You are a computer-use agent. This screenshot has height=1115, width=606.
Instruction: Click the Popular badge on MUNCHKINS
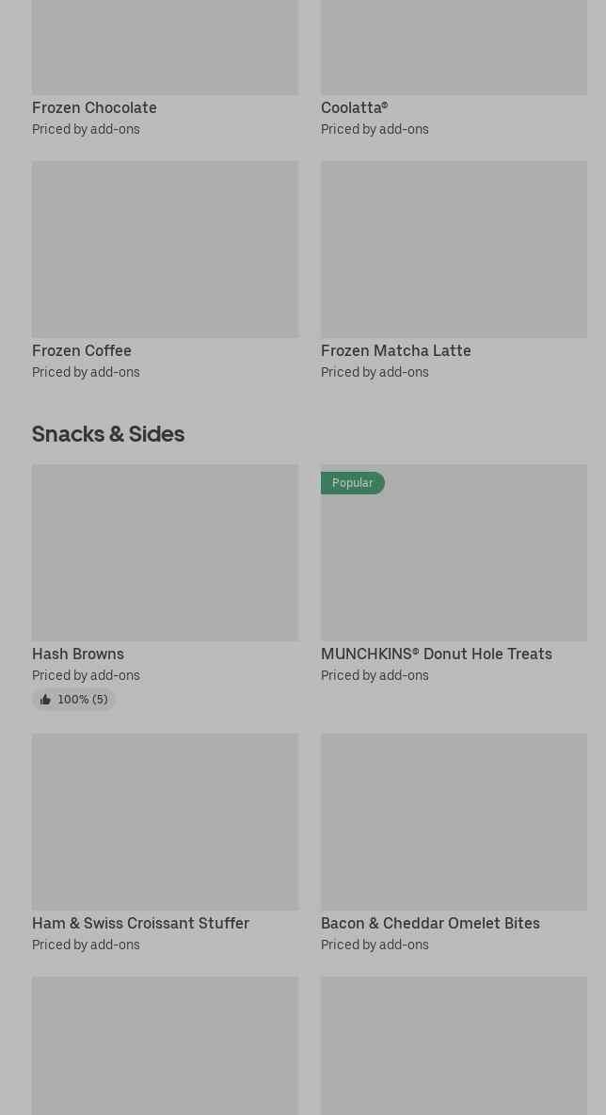352,483
